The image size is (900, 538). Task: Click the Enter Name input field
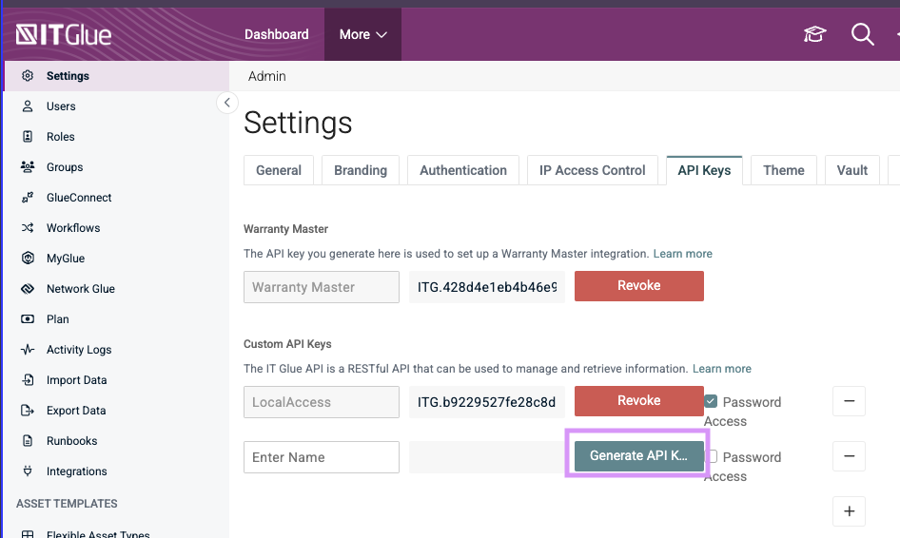coord(321,457)
